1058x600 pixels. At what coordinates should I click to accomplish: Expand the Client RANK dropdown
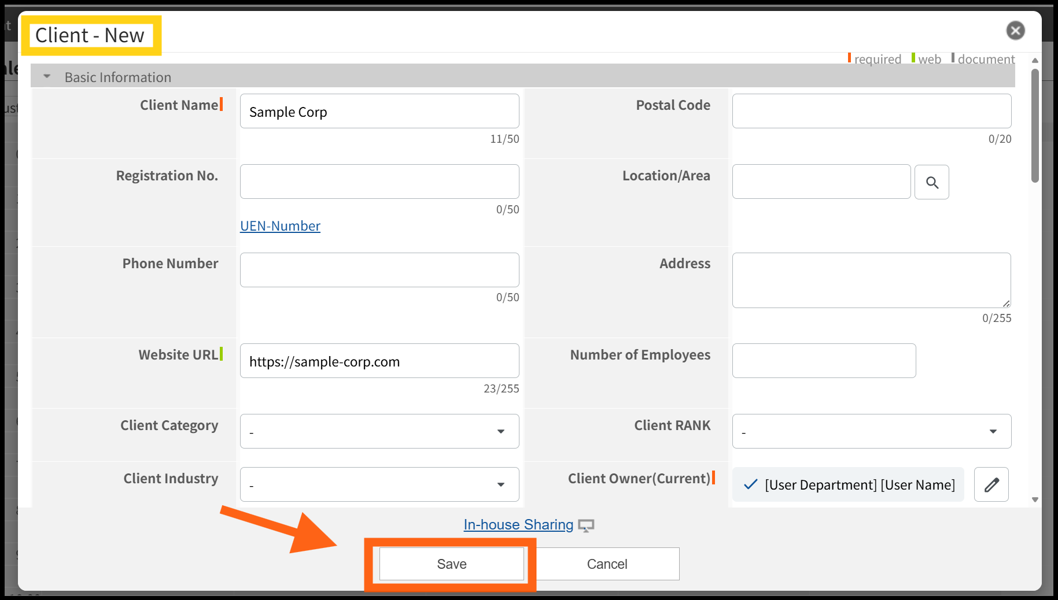[871, 431]
